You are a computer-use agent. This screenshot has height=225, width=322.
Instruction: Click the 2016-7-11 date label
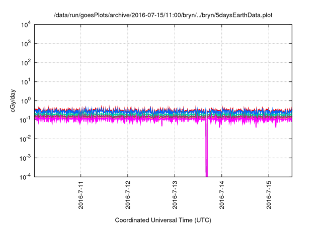(x=81, y=195)
